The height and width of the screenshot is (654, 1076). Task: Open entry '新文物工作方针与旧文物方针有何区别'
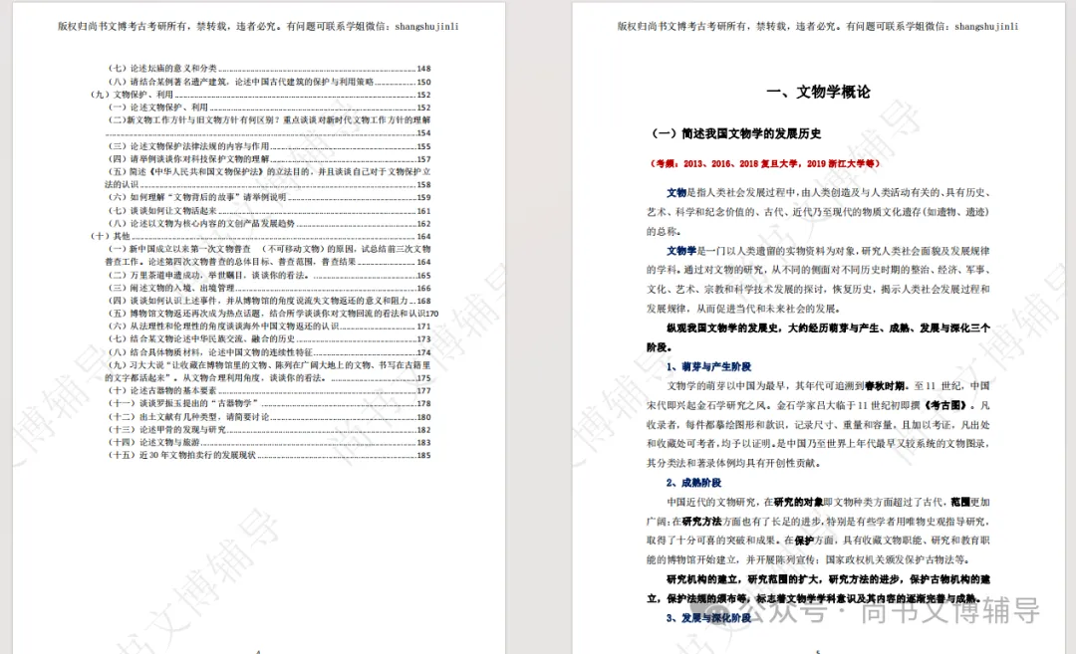tap(269, 126)
